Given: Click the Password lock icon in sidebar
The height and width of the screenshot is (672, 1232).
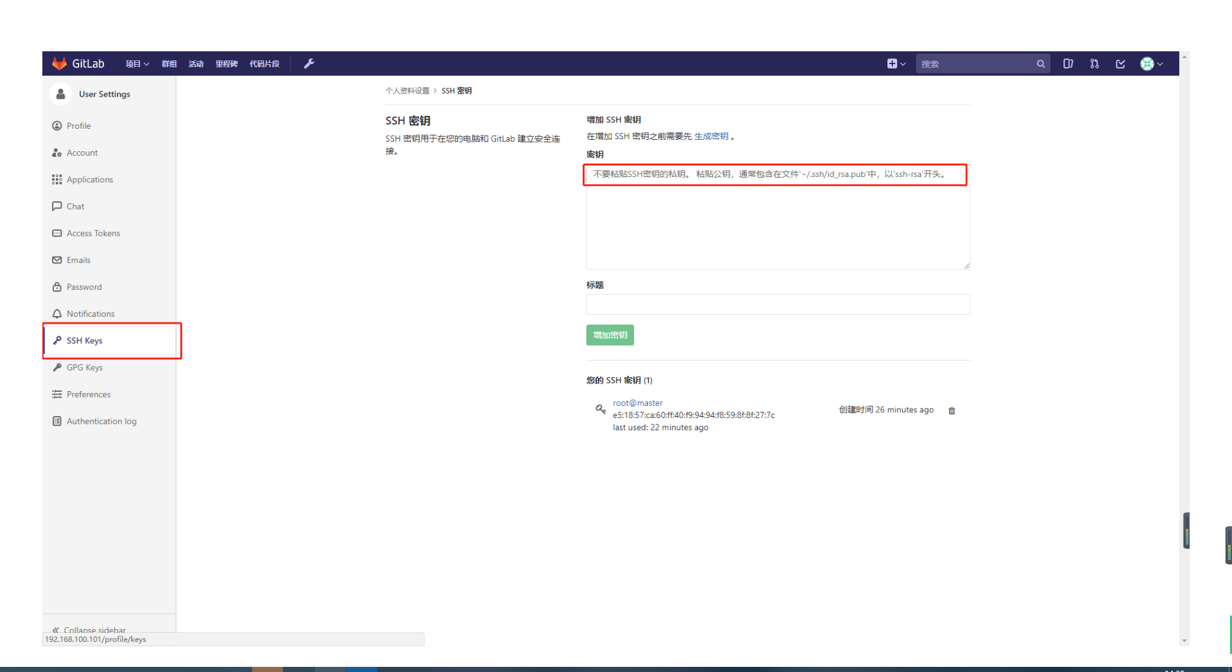Looking at the screenshot, I should (57, 287).
